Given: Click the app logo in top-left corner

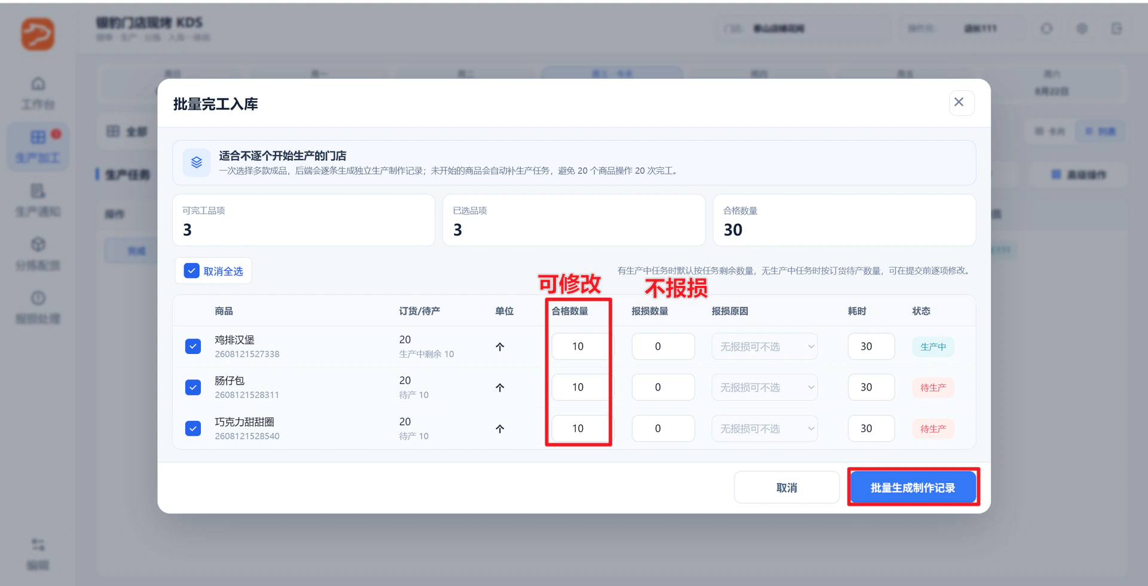Looking at the screenshot, I should (x=38, y=33).
